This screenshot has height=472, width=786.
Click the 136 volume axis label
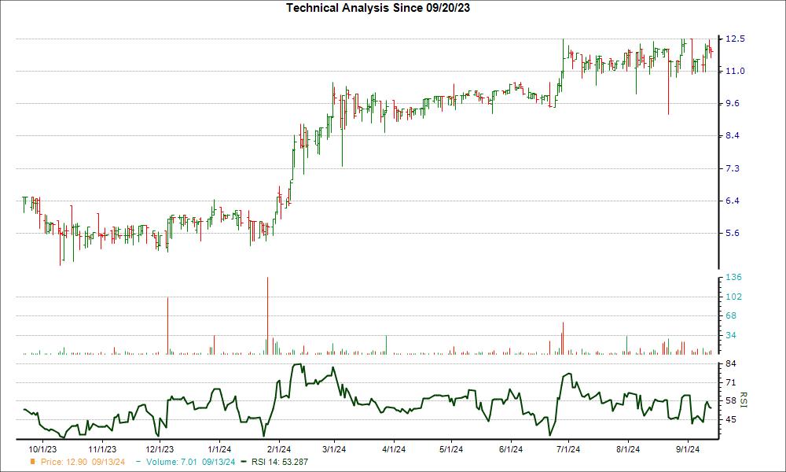733,278
